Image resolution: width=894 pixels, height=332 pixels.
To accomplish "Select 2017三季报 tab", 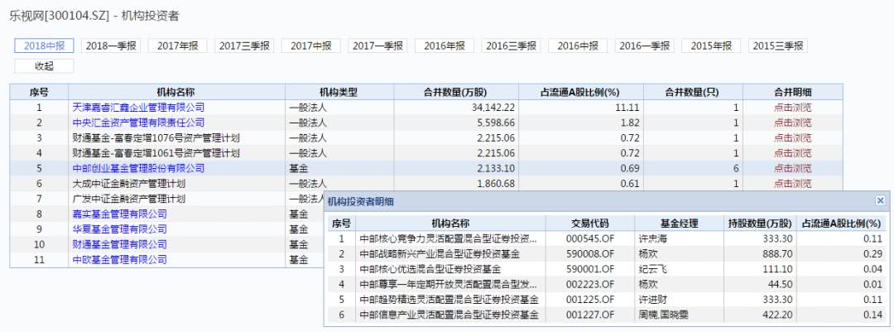I will [x=244, y=46].
